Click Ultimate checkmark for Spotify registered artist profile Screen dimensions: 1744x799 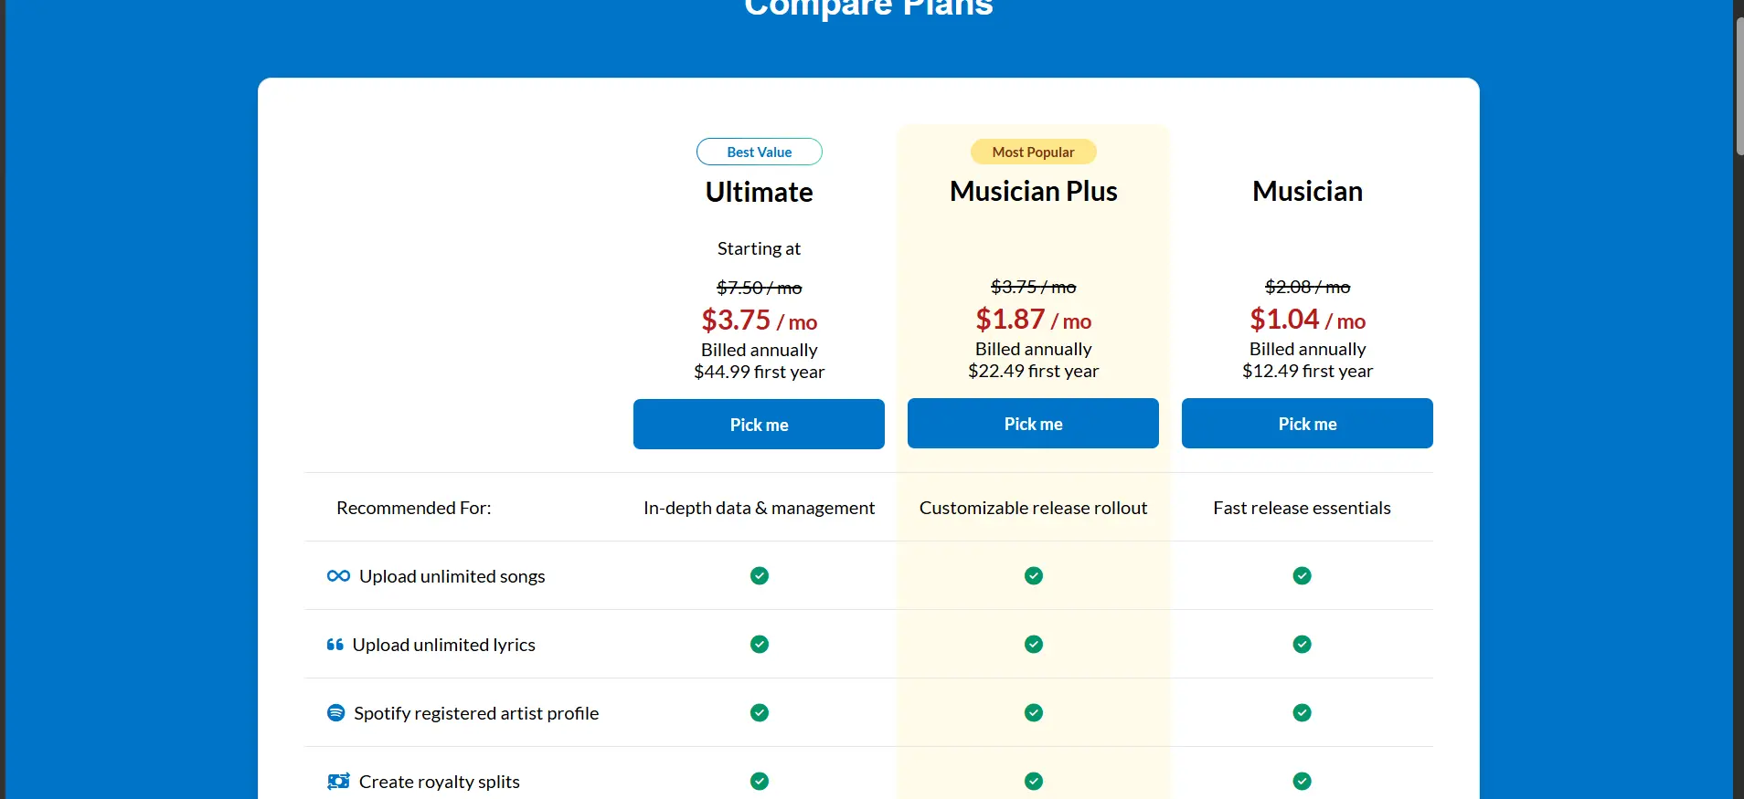(760, 712)
